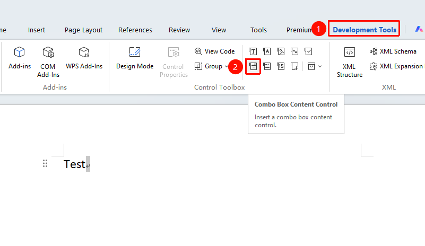Click the View Code button
The image size is (425, 246).
point(214,51)
